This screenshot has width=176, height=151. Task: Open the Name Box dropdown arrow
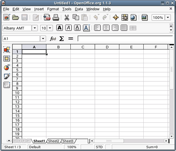[x=43, y=39]
